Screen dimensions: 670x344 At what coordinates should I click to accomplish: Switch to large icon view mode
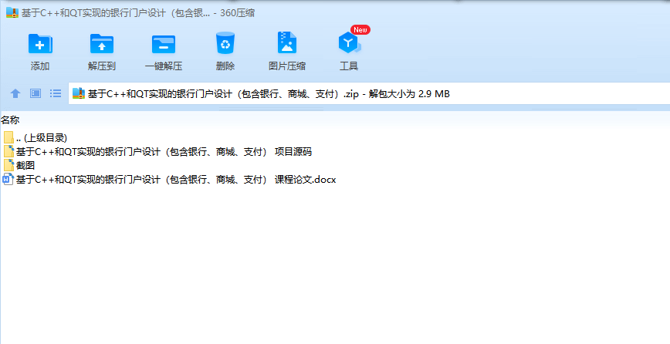[36, 93]
